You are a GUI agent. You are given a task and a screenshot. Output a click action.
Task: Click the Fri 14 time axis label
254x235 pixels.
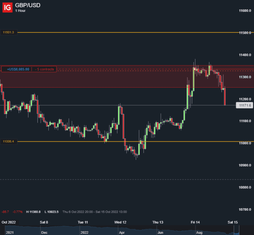[195, 222]
